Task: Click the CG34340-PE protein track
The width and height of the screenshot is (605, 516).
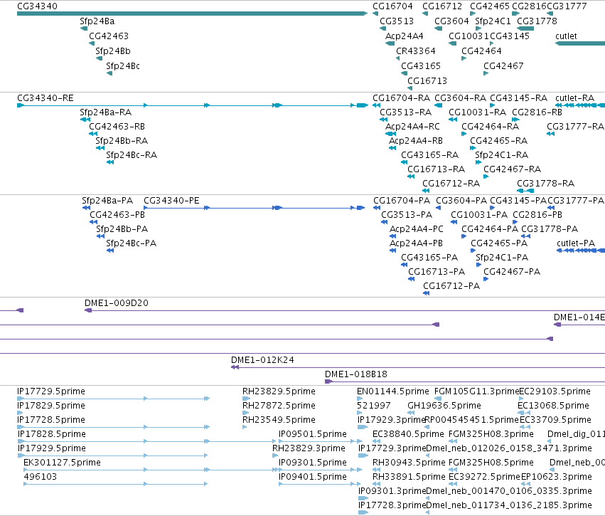Action: click(255, 208)
